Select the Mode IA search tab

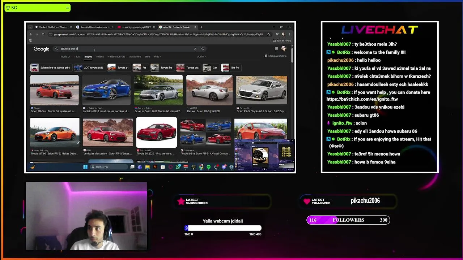[65, 57]
